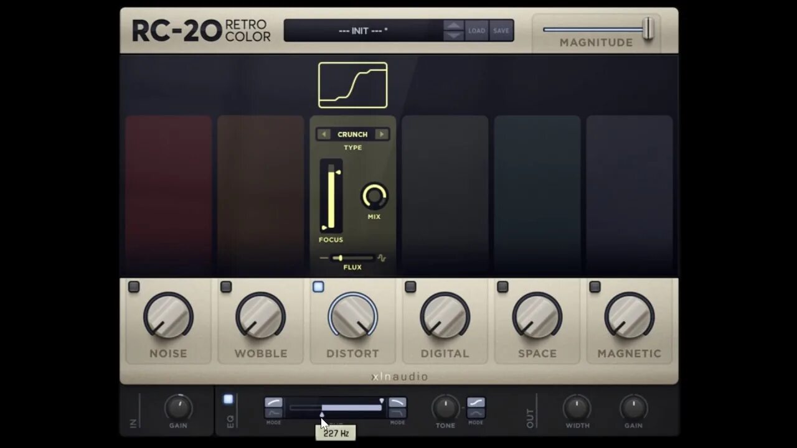Click the Flux sine wave icon
Screen dimensions: 797x448
click(382, 258)
